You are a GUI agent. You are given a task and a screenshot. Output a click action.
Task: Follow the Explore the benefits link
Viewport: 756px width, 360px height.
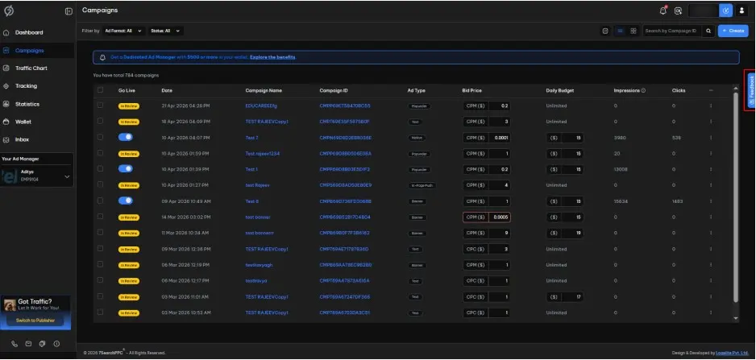coord(272,57)
